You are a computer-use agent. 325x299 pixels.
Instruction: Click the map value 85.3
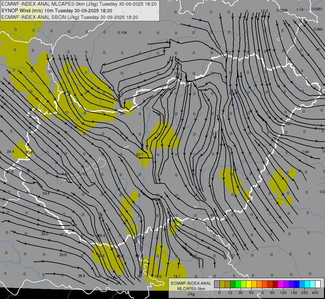pos(214,215)
